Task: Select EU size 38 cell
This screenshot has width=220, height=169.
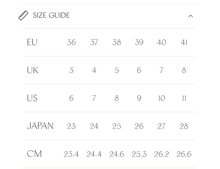Action: point(117,42)
